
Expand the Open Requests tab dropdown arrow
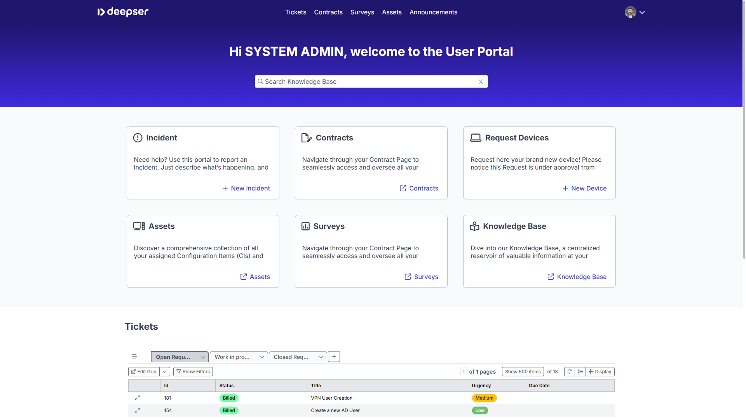[x=202, y=357]
